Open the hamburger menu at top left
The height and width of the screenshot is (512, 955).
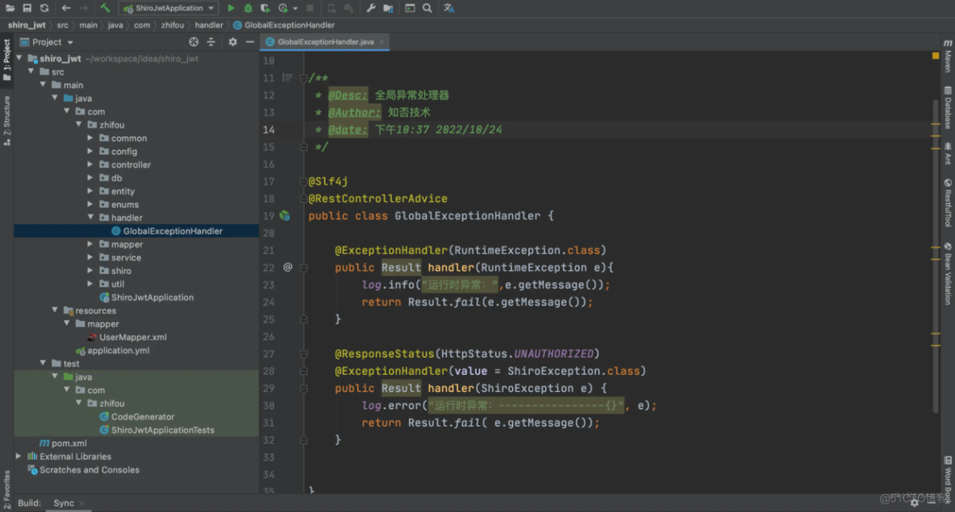click(x=9, y=7)
